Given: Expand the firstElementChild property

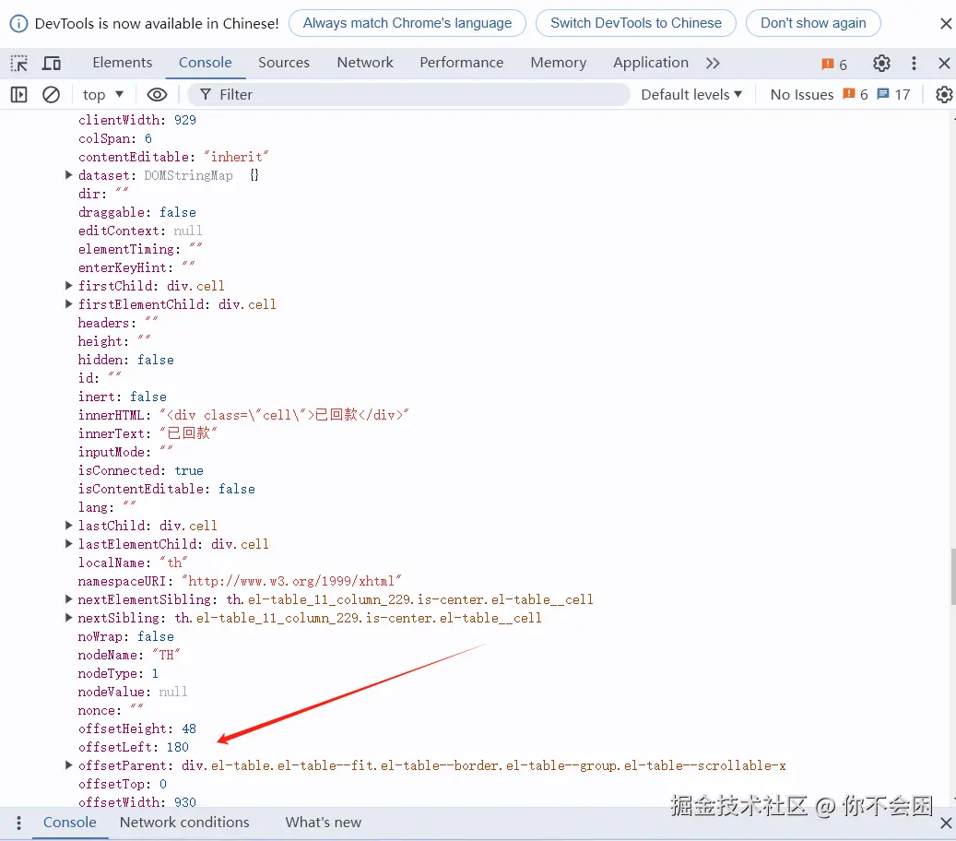Looking at the screenshot, I should 69,303.
